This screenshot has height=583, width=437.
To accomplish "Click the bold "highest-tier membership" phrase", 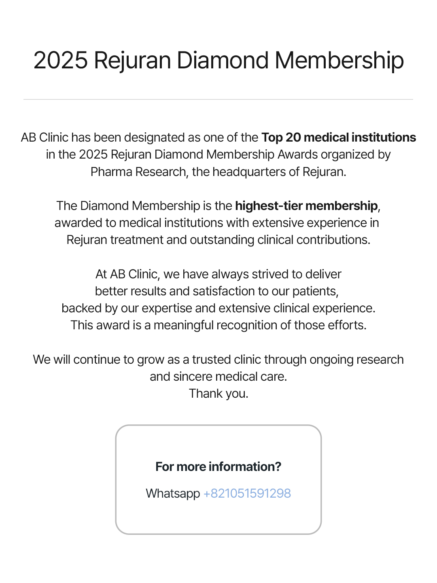I will pos(306,206).
